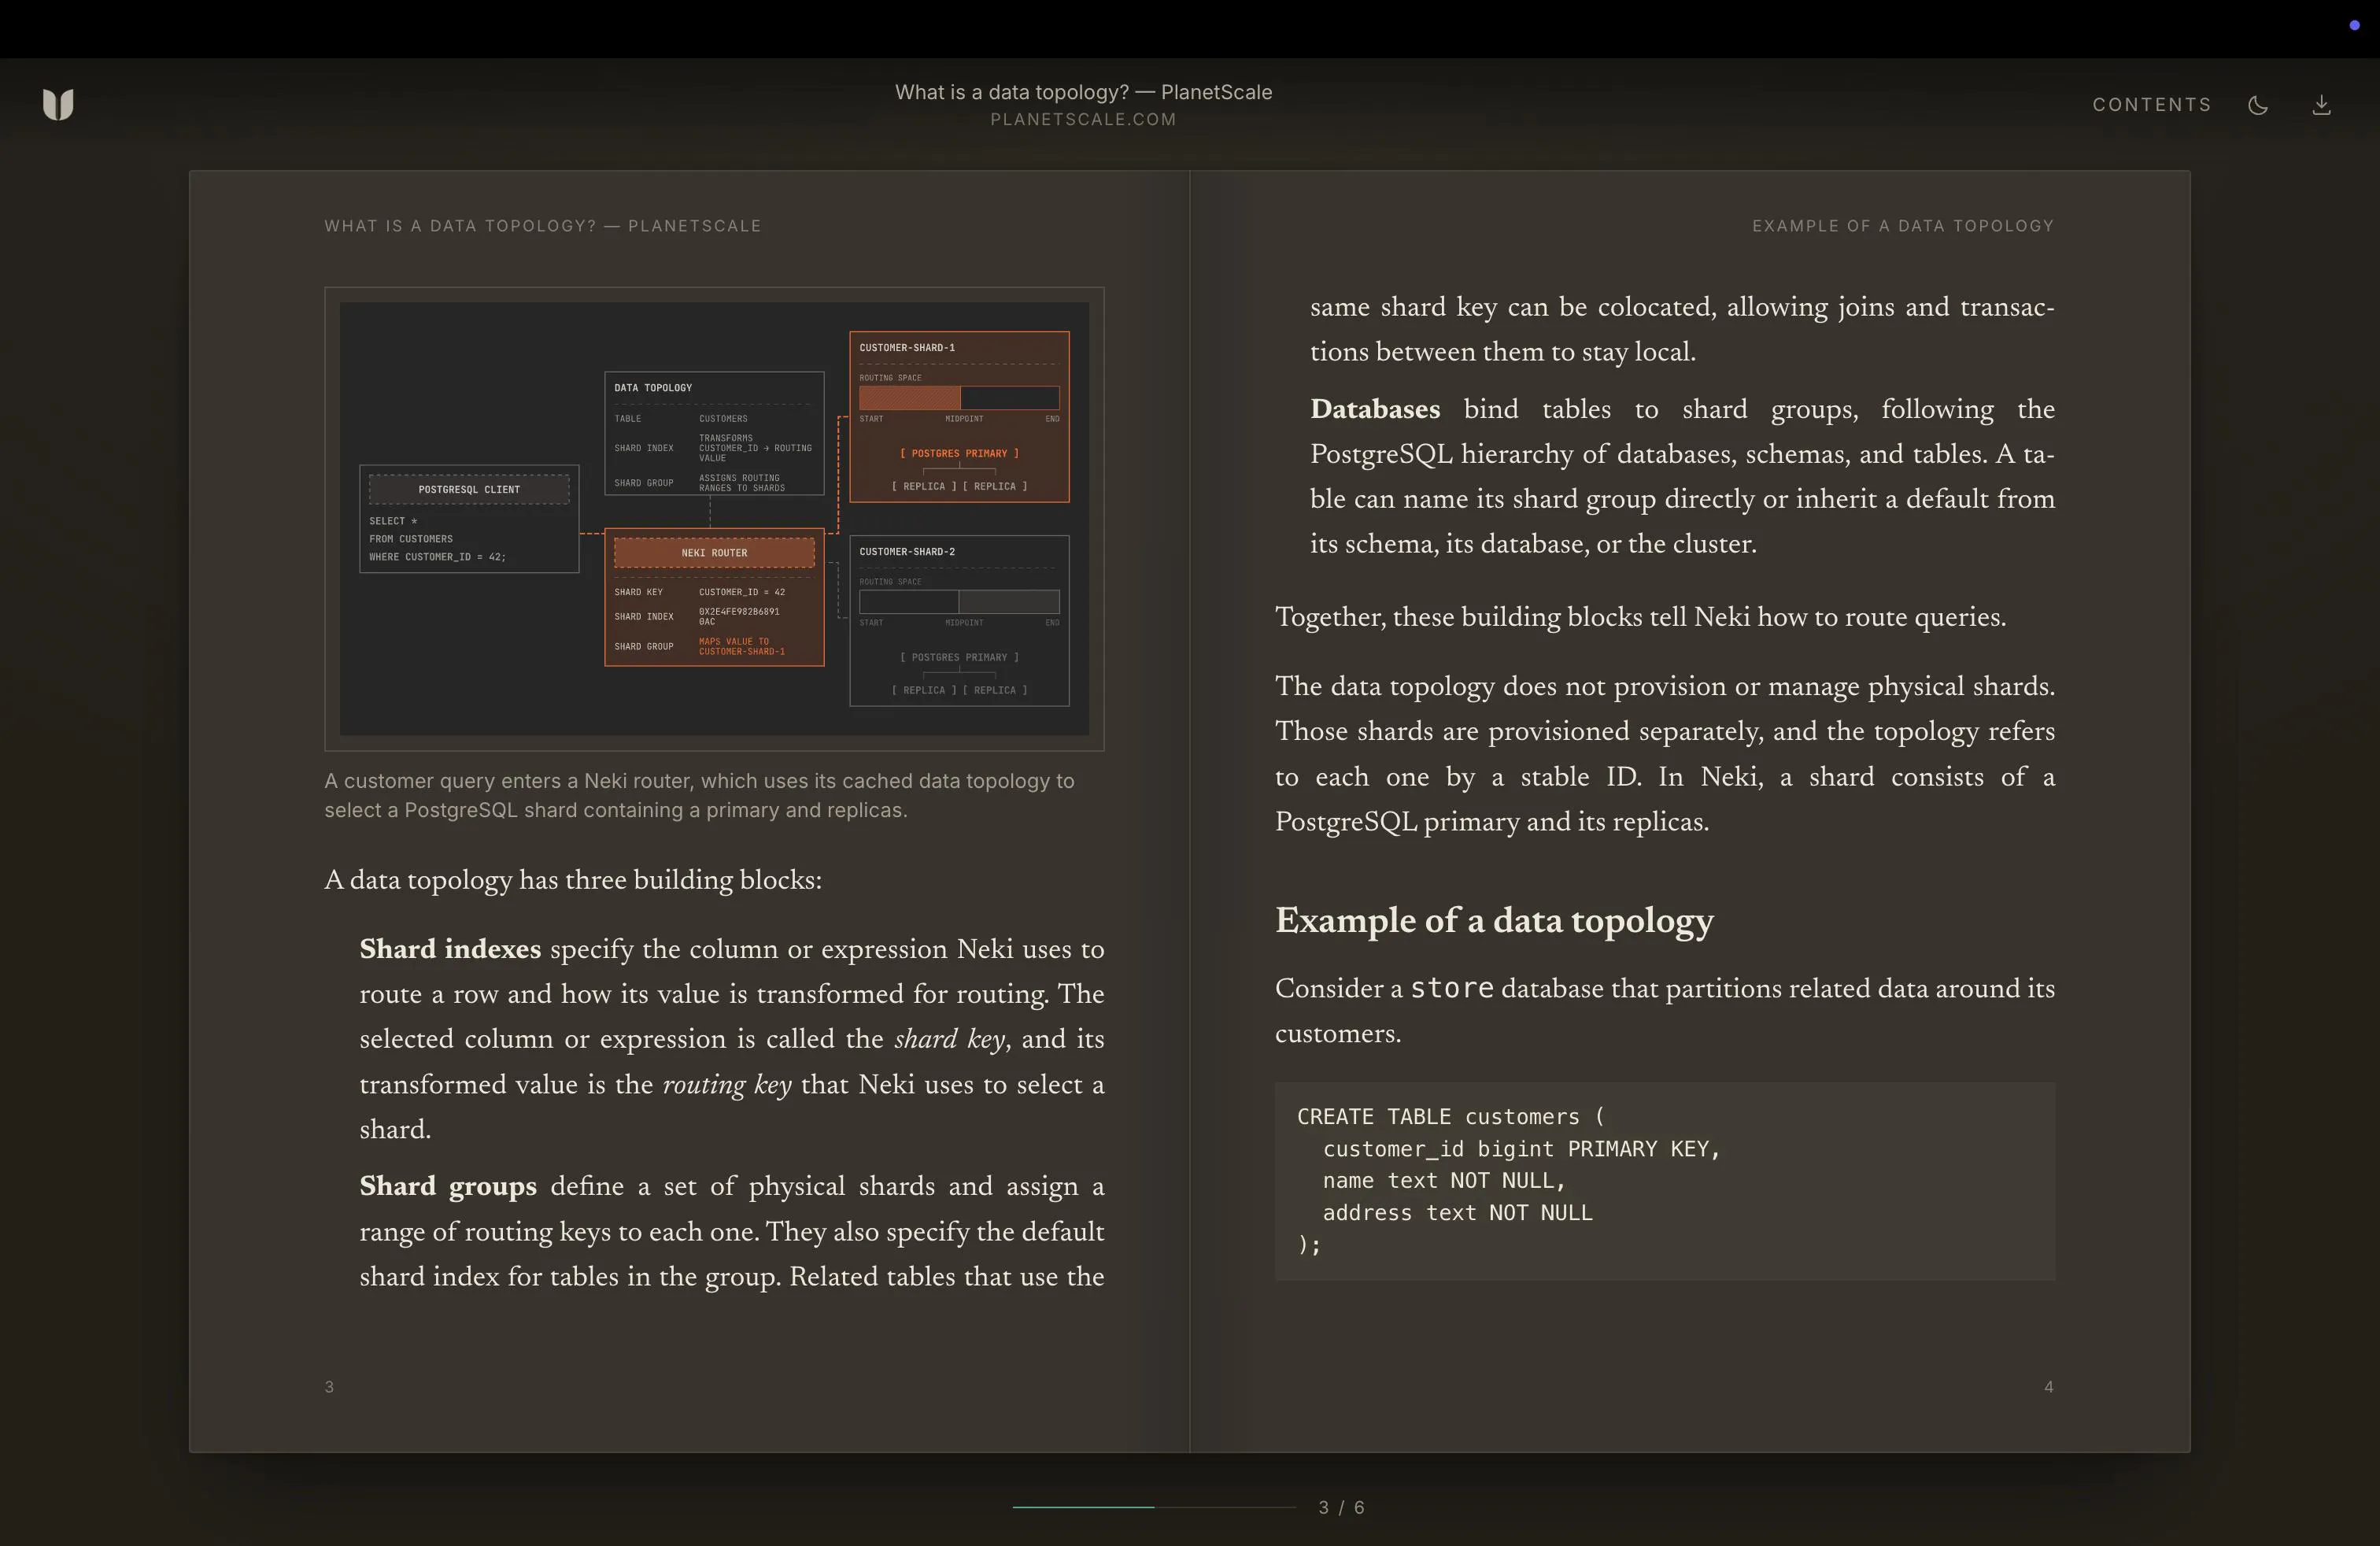Toggle dark mode with the moon icon
Viewport: 2380px width, 1546px height.
coord(2258,105)
